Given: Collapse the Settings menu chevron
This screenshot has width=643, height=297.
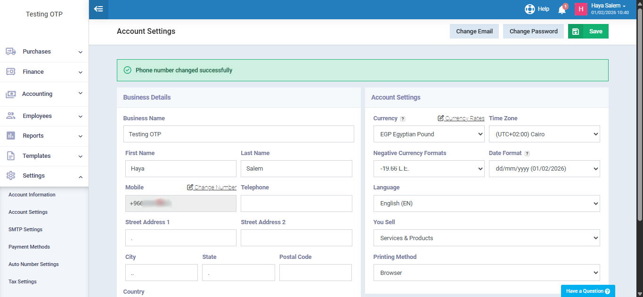Looking at the screenshot, I should (x=81, y=176).
